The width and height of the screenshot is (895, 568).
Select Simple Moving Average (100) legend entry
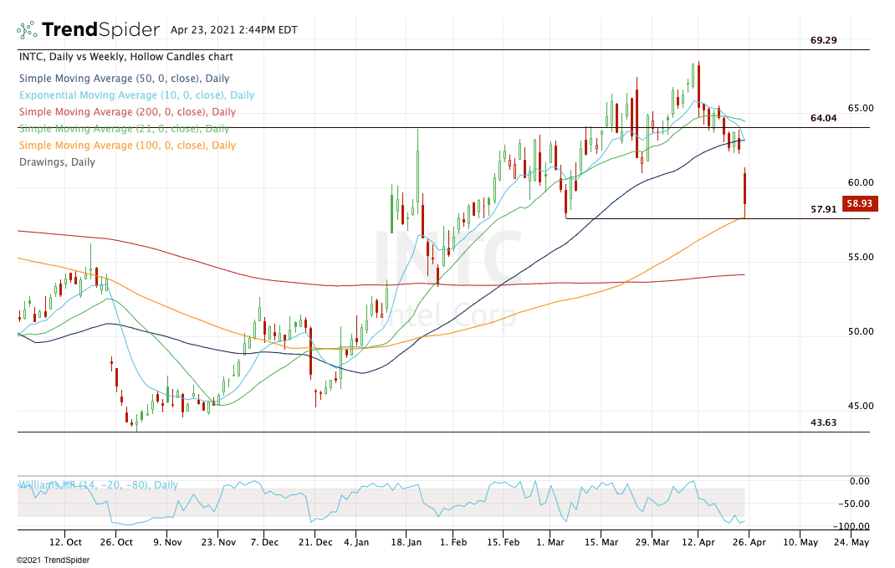[x=127, y=145]
